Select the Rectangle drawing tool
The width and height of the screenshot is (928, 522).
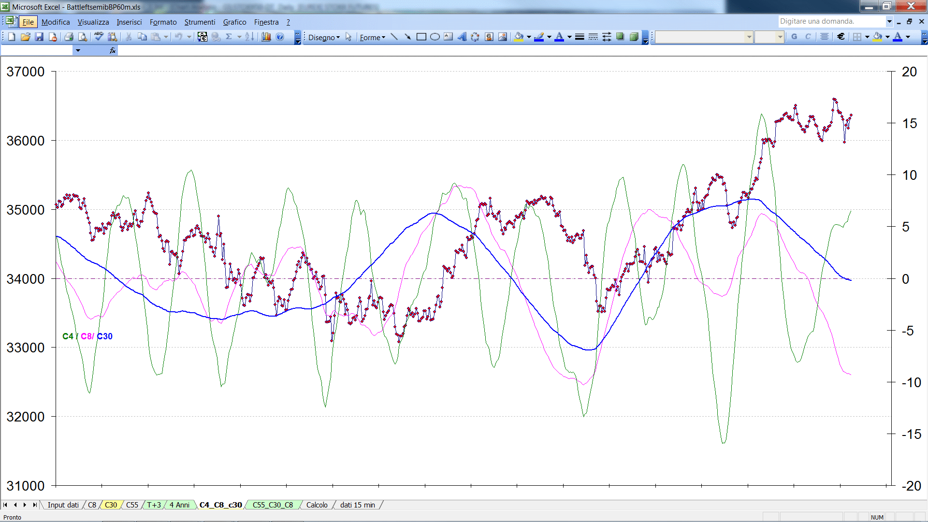coord(421,37)
